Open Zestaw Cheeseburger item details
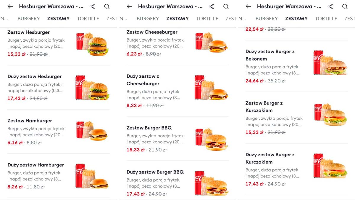This screenshot has width=355, height=202. coord(177,43)
